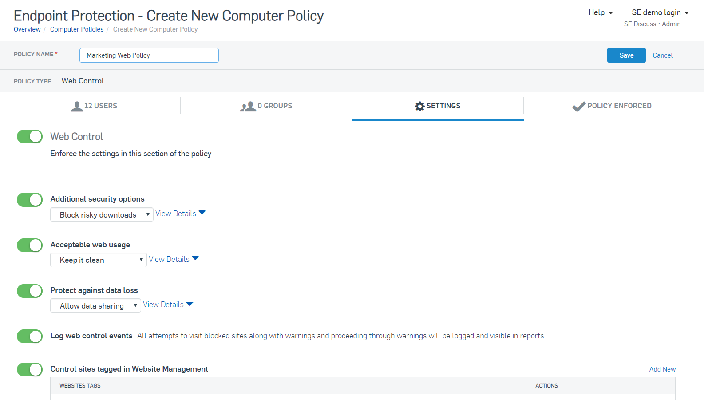Click arrow icon beside Acceptable web usage View Details
The width and height of the screenshot is (704, 400).
196,258
